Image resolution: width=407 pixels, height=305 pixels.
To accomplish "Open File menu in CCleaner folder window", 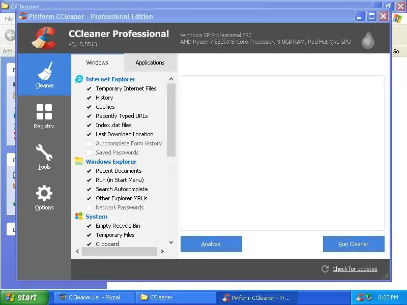I will tap(9, 19).
